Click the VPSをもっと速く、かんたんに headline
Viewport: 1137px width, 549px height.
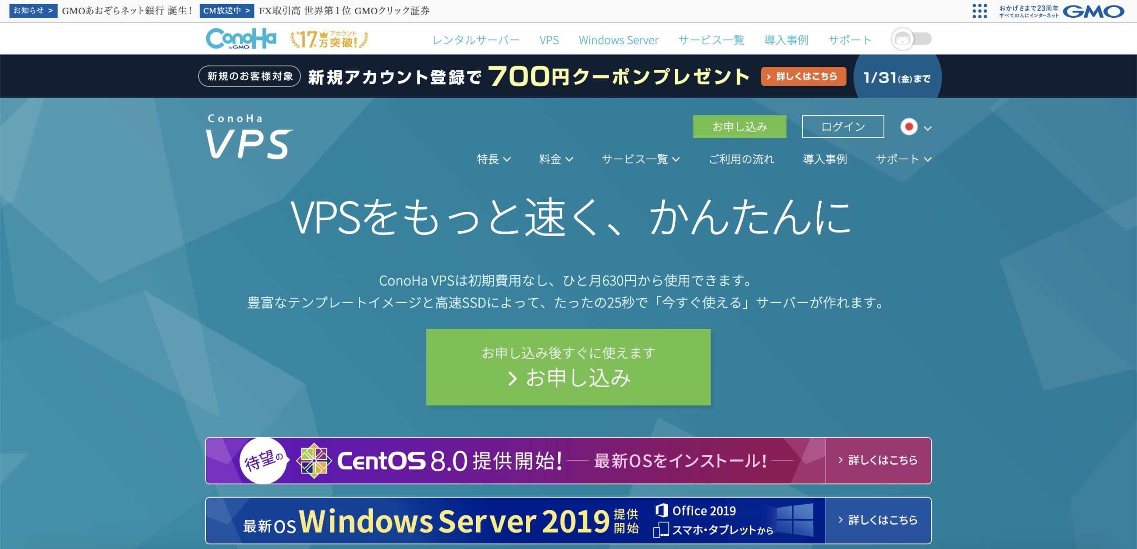coord(570,217)
